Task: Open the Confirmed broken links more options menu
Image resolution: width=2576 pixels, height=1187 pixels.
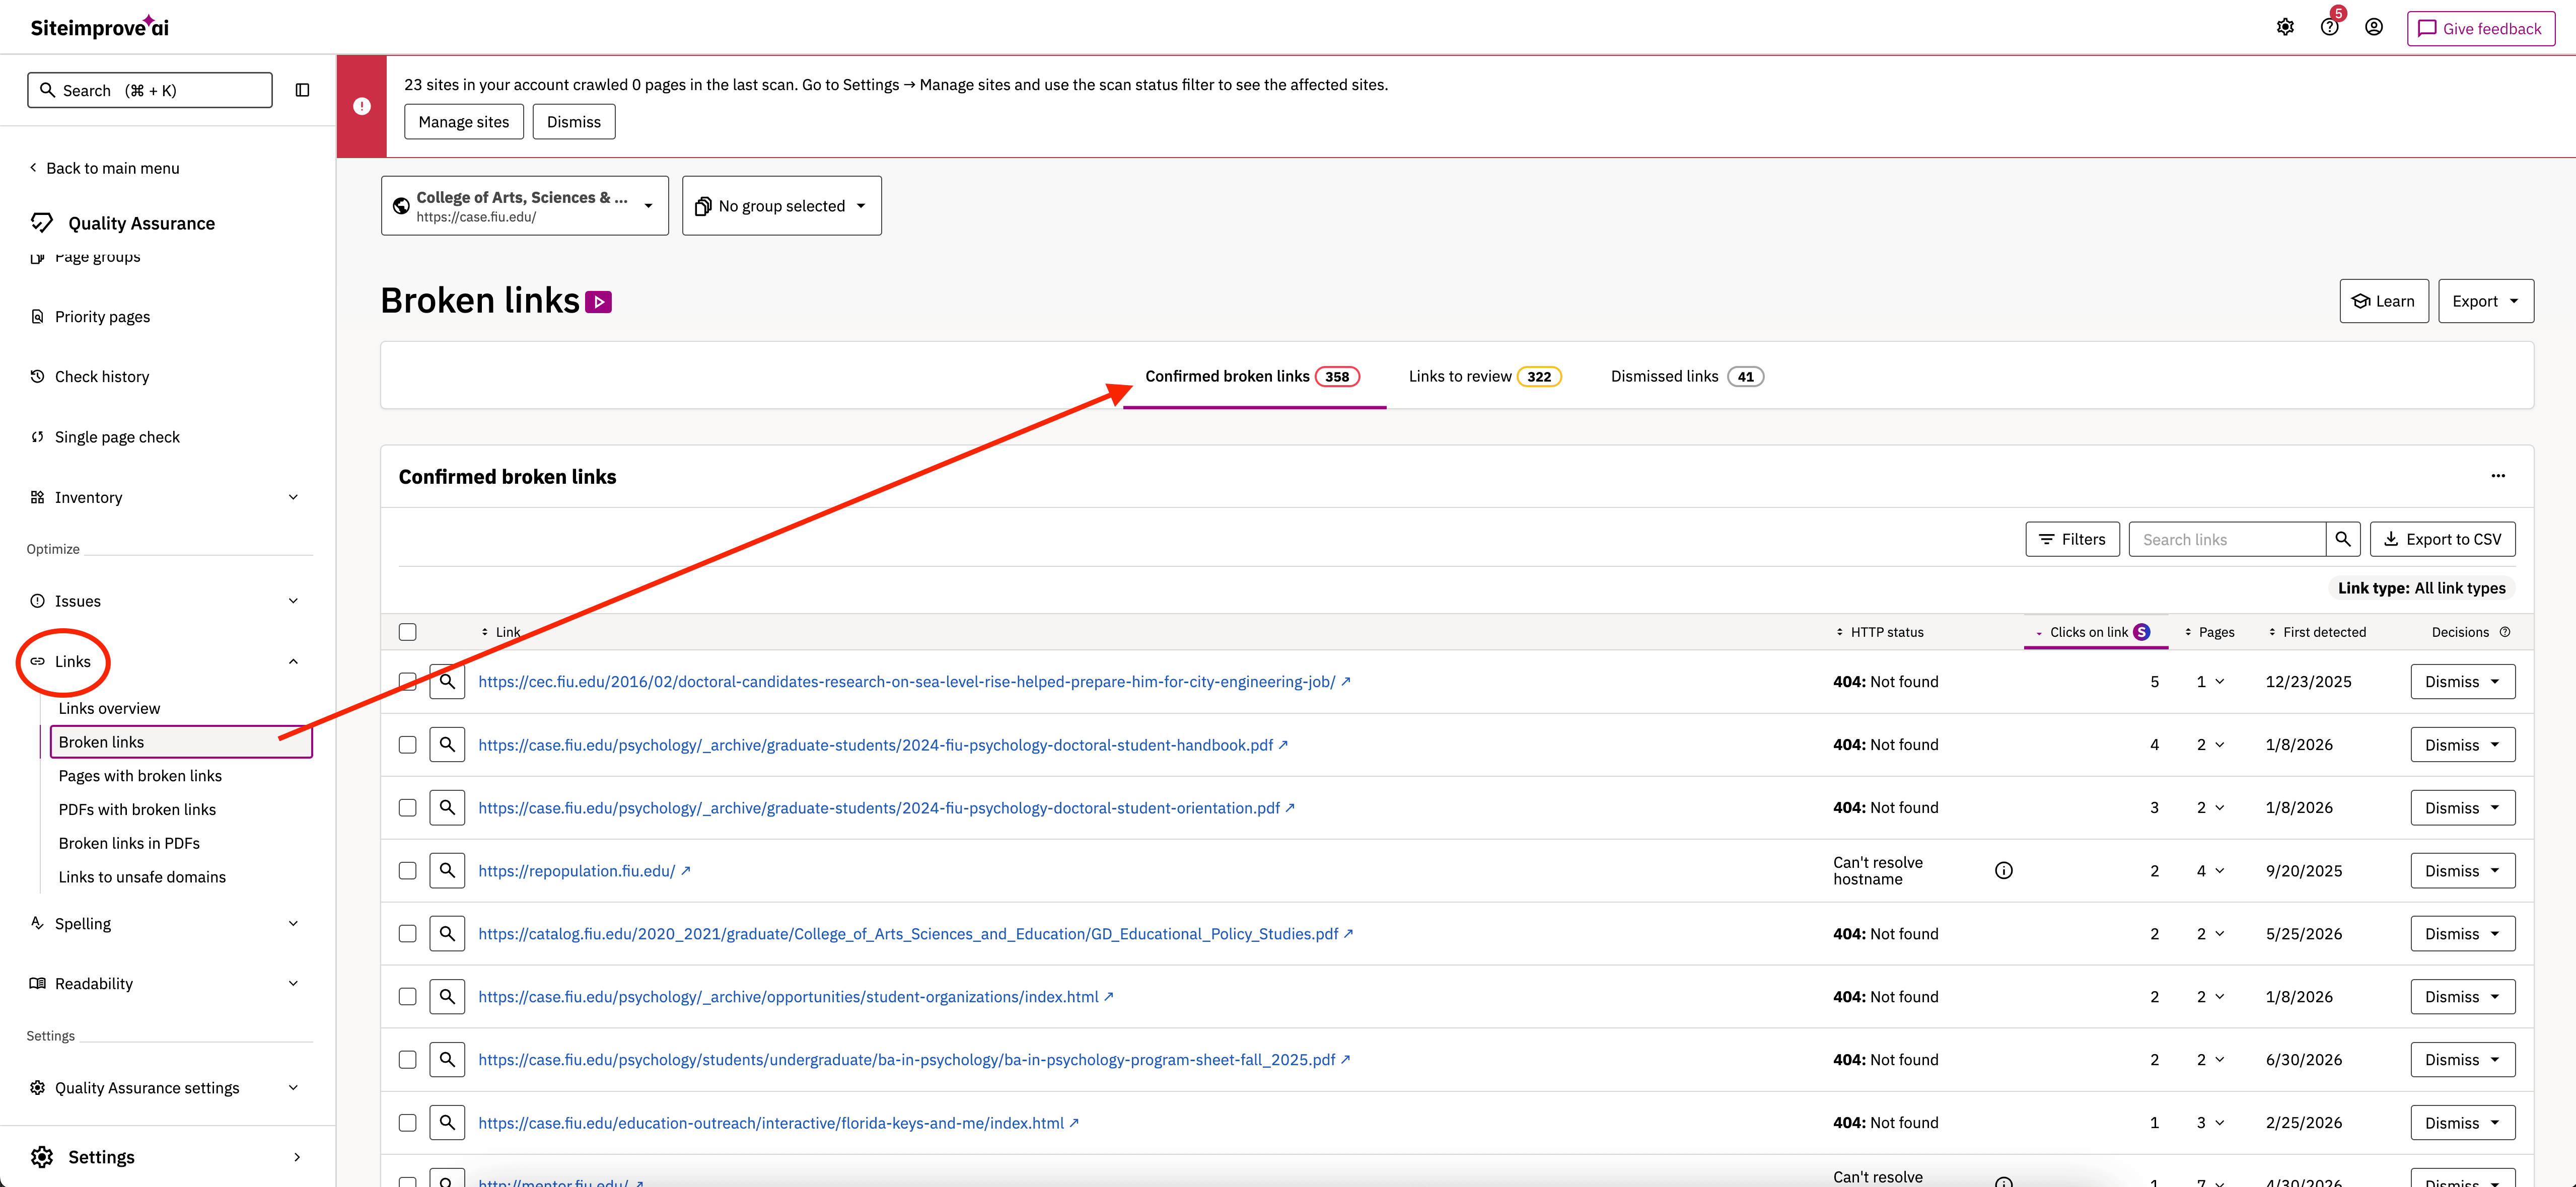Action: 2498,476
